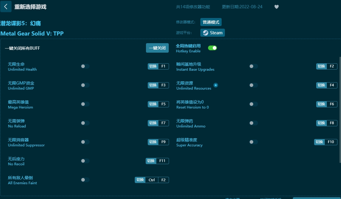Click the F10 hotkey field
This screenshot has width=341, height=199.
pyautogui.click(x=331, y=142)
